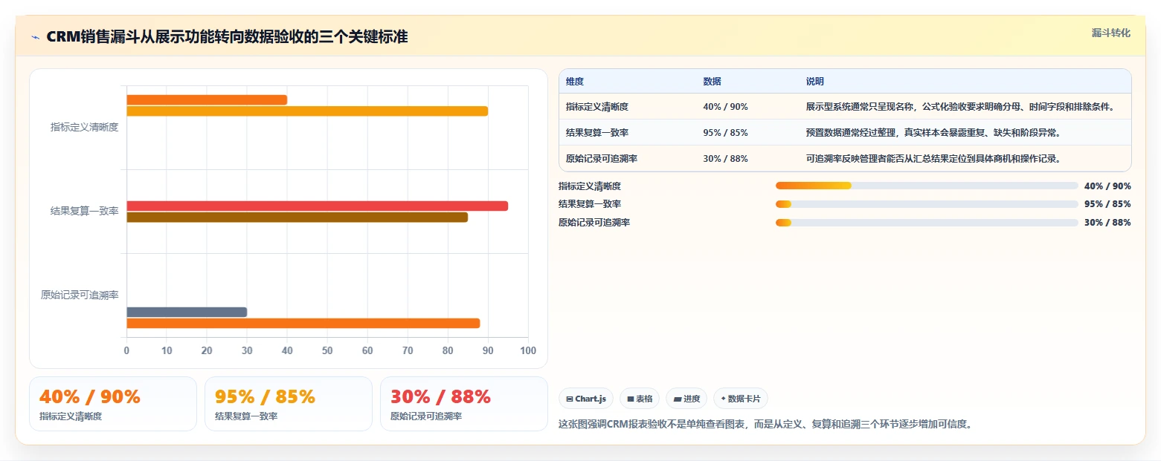Click the 指标定义清晰度 progress bar
This screenshot has width=1161, height=461.
click(x=927, y=186)
